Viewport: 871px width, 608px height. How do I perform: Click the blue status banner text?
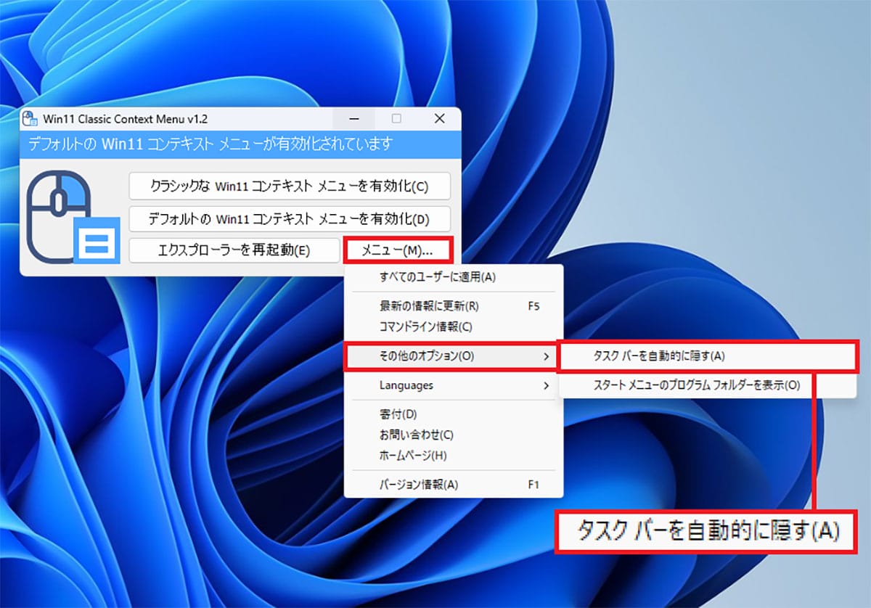click(210, 144)
